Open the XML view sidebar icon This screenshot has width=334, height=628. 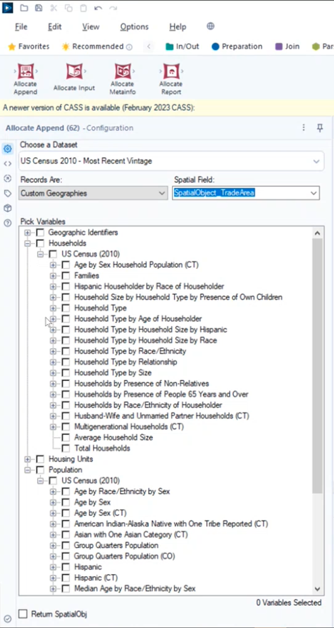(x=7, y=163)
